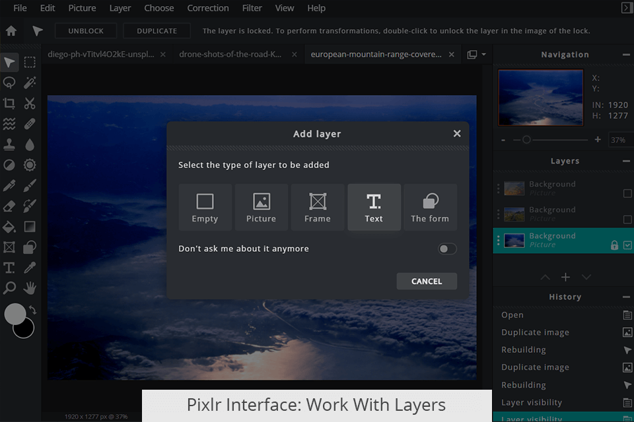This screenshot has height=422, width=634.
Task: Select the Frame tool in left toolbar
Action: point(9,247)
